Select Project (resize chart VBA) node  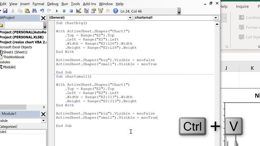[x=23, y=42]
